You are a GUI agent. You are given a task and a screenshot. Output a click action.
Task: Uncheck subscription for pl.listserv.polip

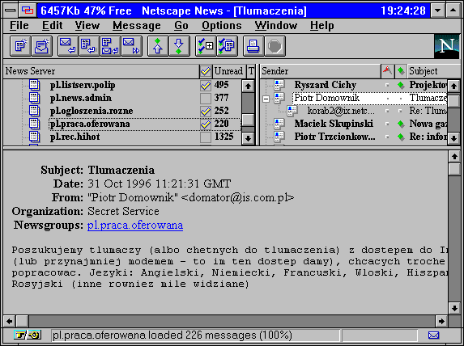tap(206, 86)
